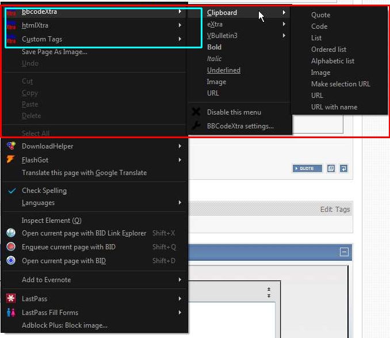Click Open current page with BID
Screen dimensions: 390x338
[64, 261]
